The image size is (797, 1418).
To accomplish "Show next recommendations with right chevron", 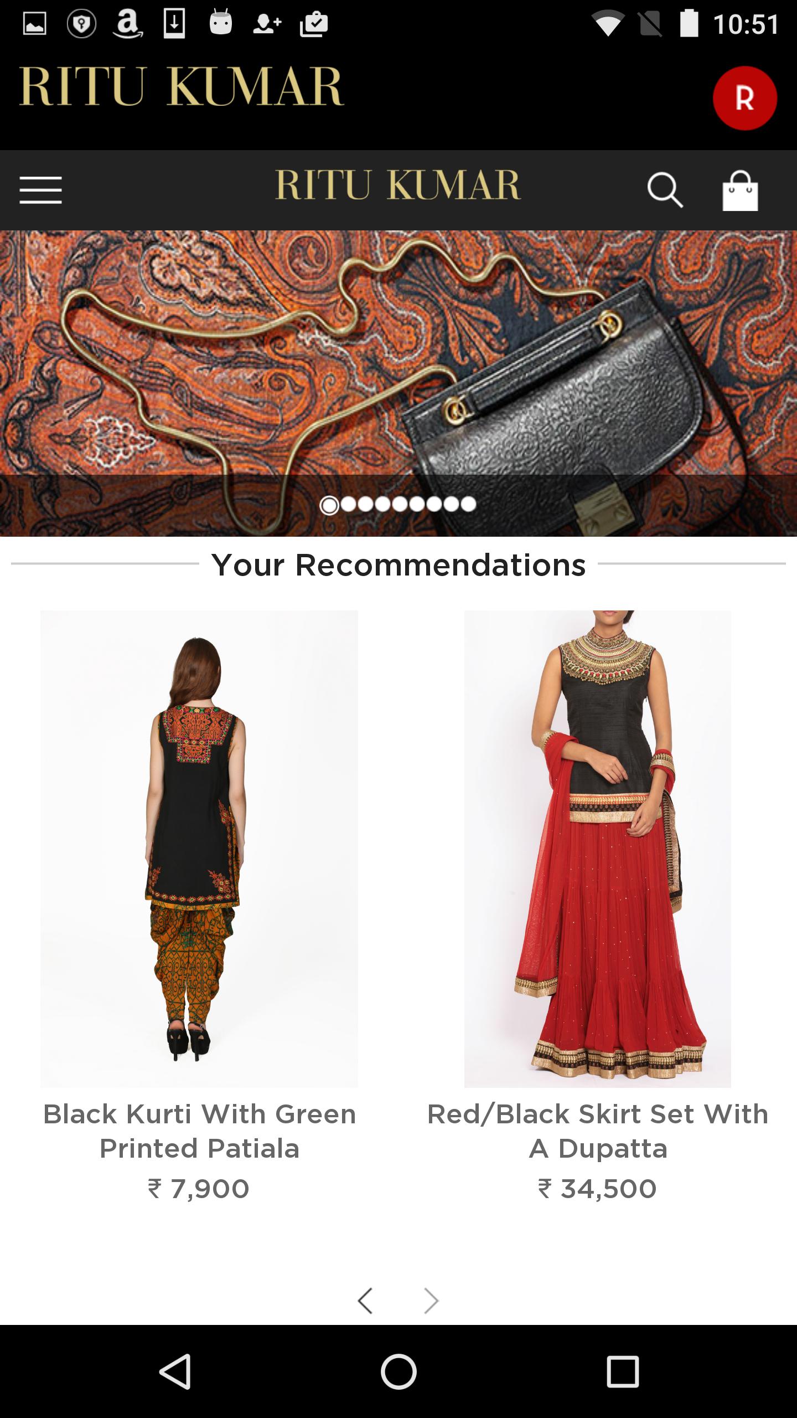I will click(431, 1301).
